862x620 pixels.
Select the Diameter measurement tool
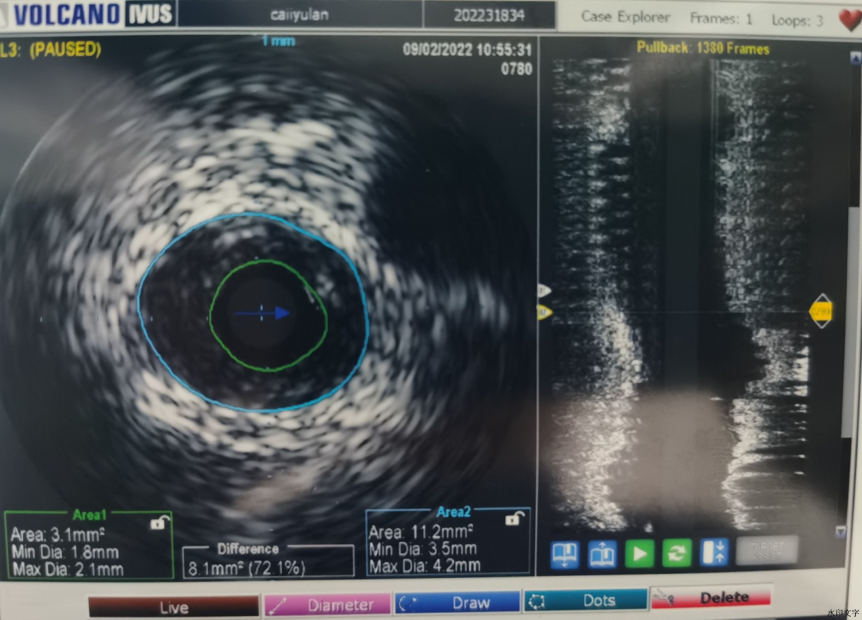click(328, 604)
